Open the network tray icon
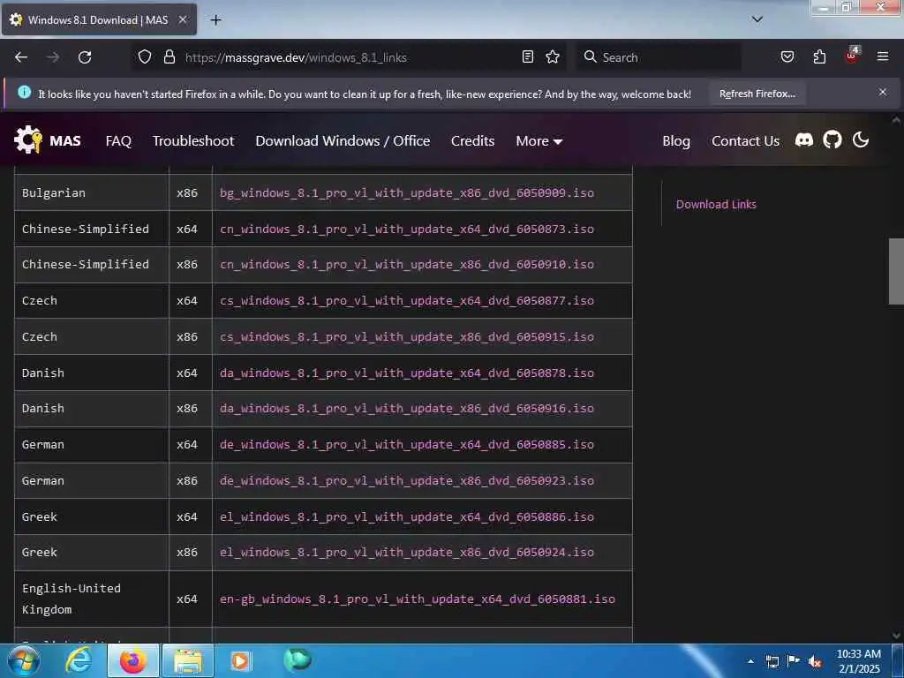904x678 pixels. (x=772, y=661)
